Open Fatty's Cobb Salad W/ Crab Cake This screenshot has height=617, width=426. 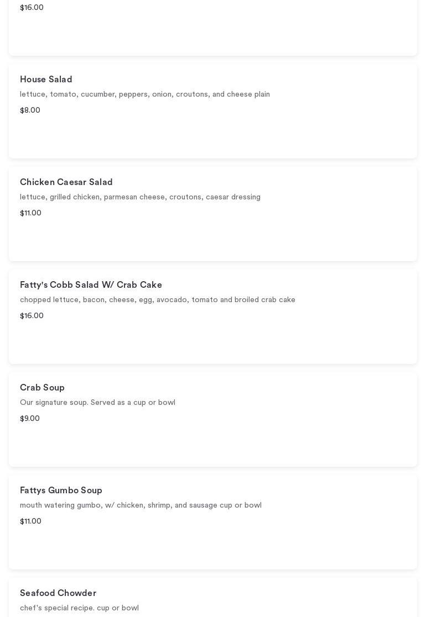pos(91,285)
